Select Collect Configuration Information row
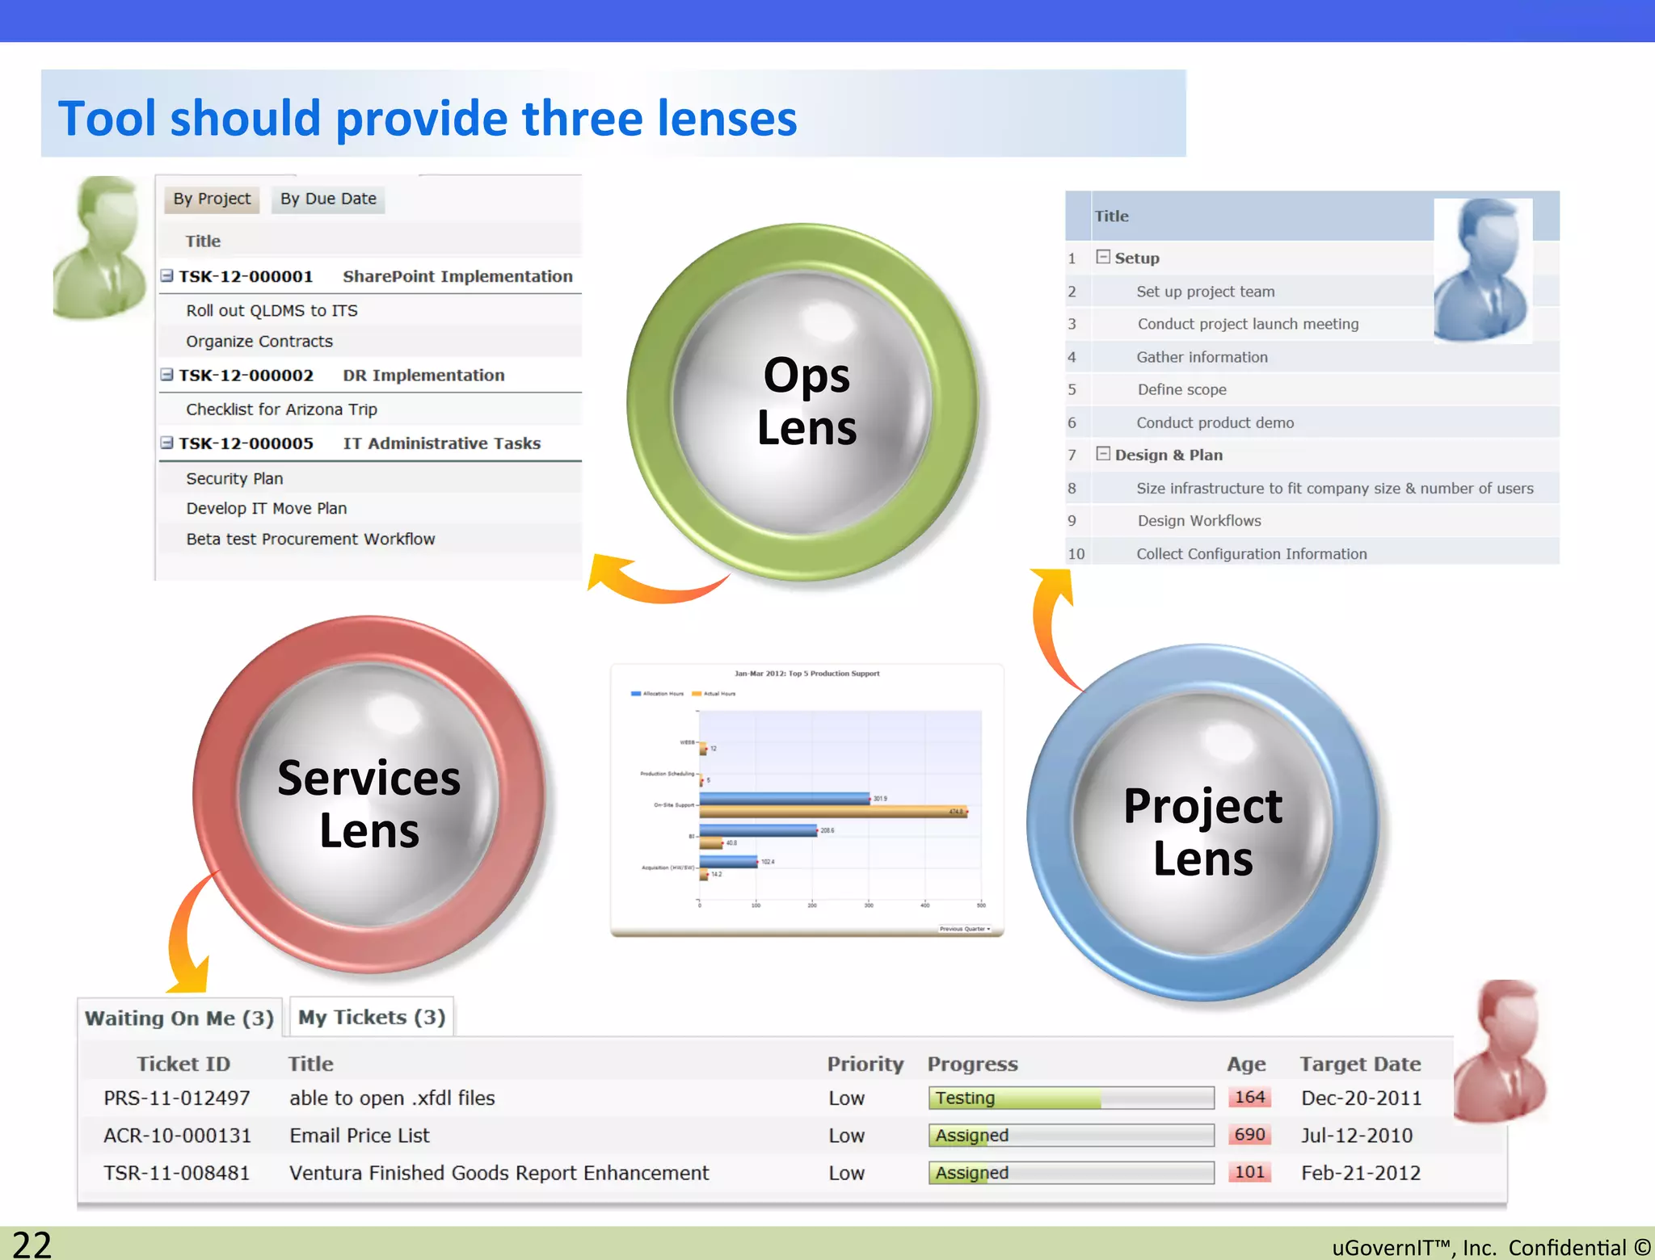 click(1312, 553)
